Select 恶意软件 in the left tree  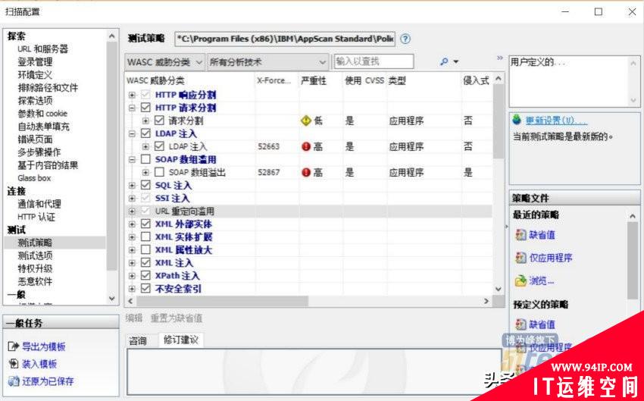point(35,282)
